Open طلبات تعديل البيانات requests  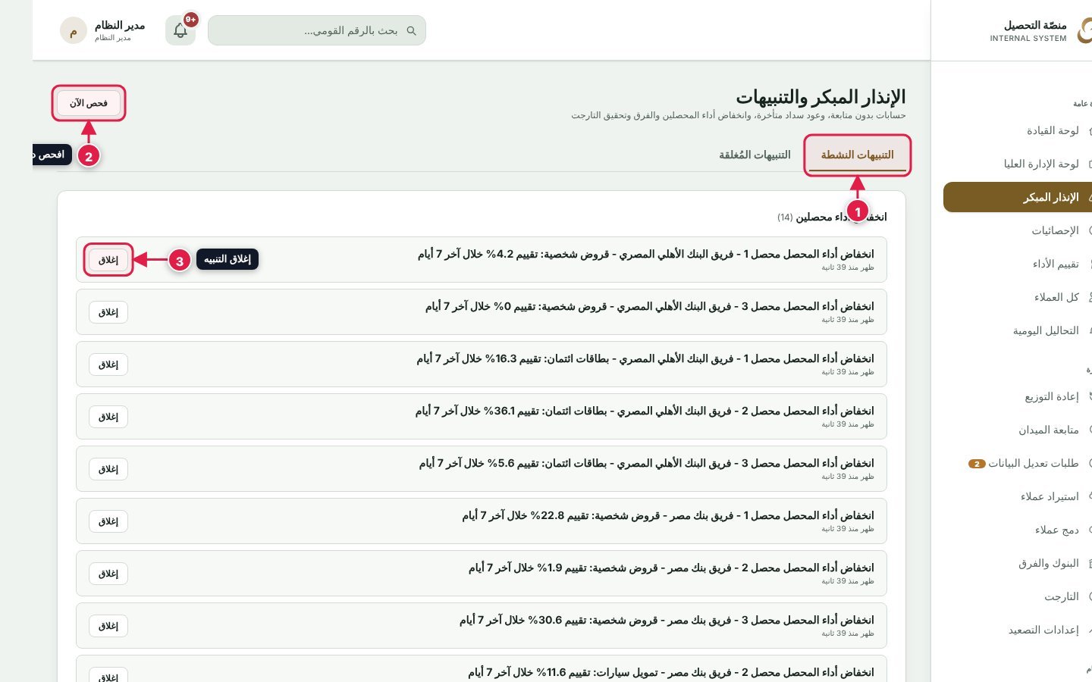(x=1018, y=463)
